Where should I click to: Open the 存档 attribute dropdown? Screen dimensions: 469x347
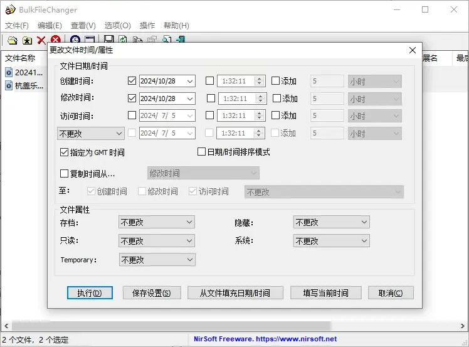157,222
